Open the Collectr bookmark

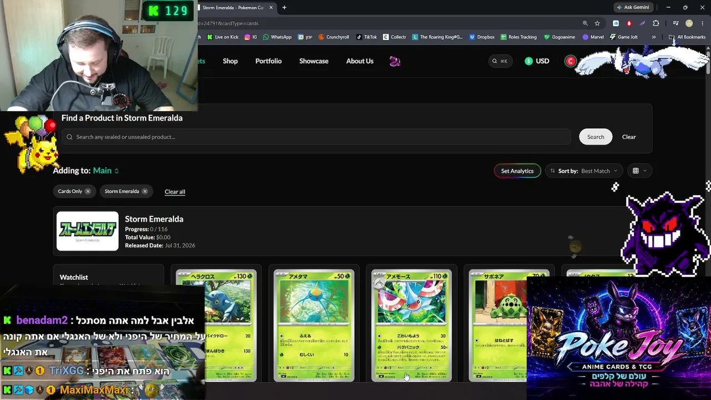(x=394, y=37)
